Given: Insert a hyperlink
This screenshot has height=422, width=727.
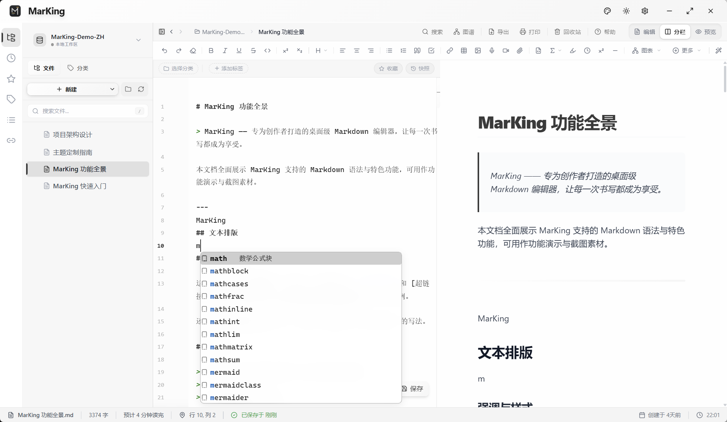Looking at the screenshot, I should click(450, 51).
